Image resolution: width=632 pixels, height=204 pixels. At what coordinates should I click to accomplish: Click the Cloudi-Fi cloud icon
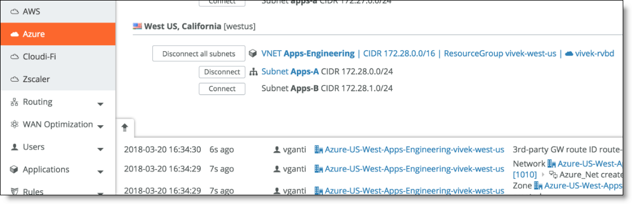(15, 57)
